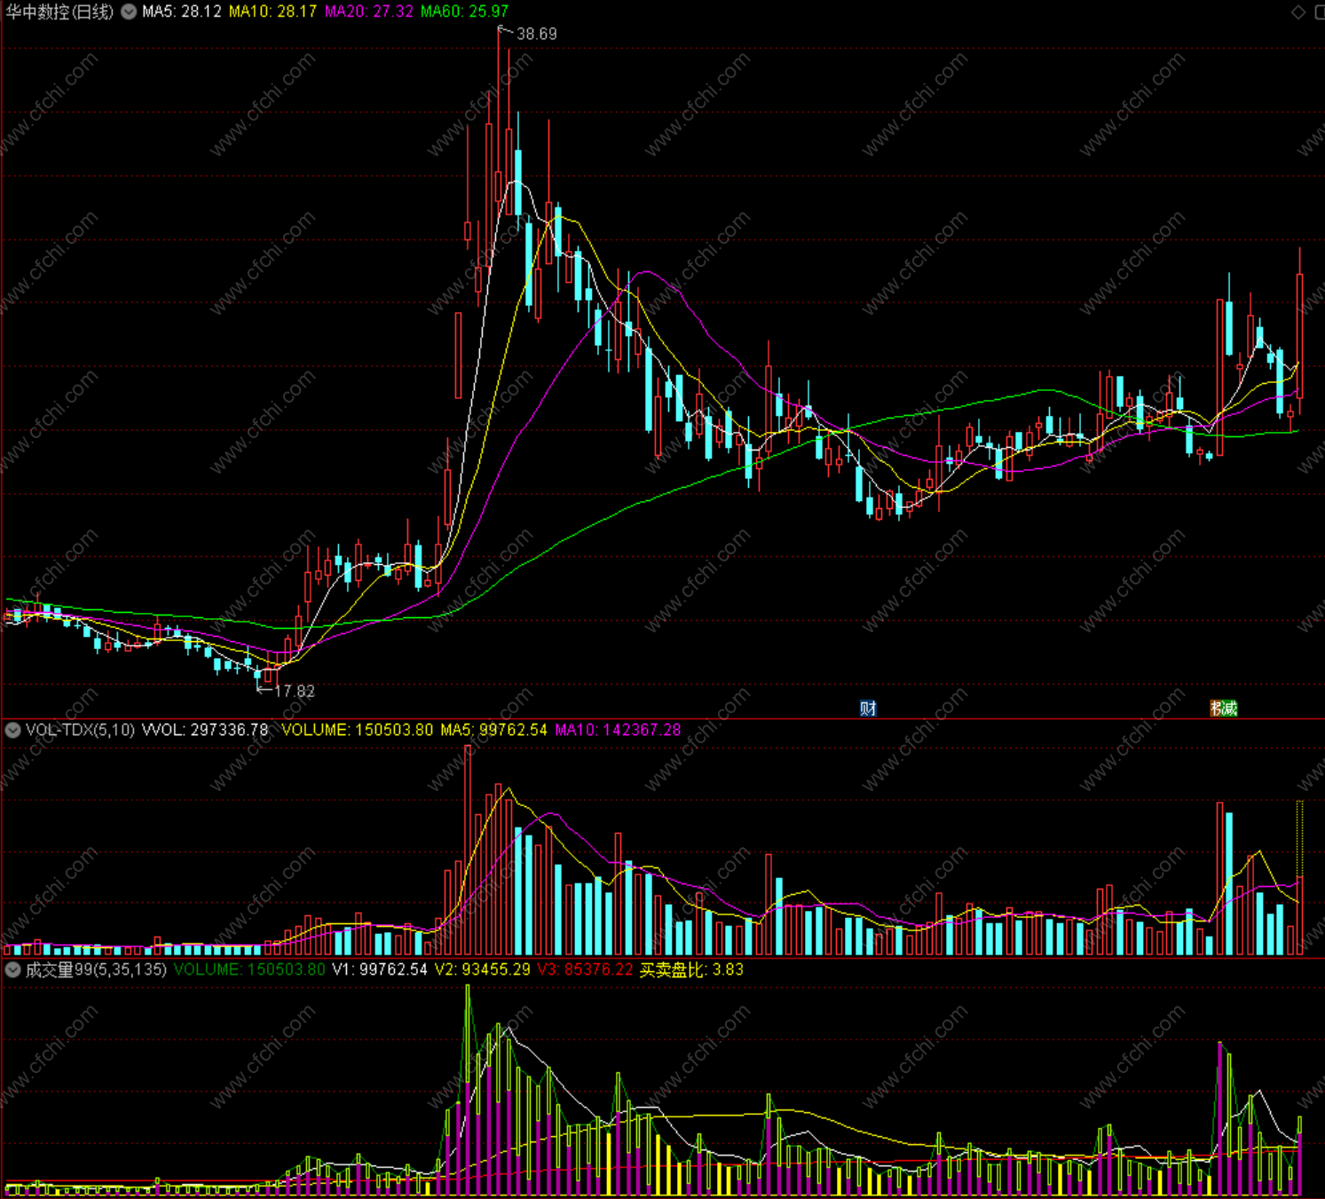Viewport: 1325px width, 1199px height.
Task: Click the MA5: 28.12 moving average label
Action: [x=181, y=12]
